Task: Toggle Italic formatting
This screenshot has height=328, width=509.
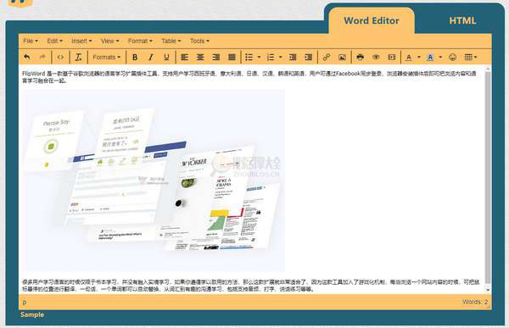Action: [x=151, y=58]
